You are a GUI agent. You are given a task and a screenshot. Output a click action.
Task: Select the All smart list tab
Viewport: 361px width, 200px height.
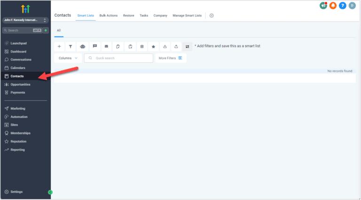pos(59,30)
